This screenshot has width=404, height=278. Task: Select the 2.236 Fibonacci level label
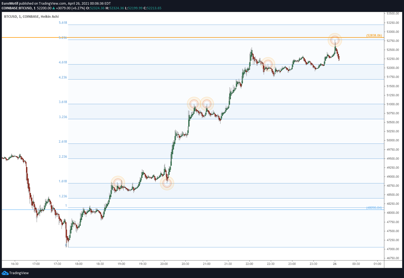(63, 157)
